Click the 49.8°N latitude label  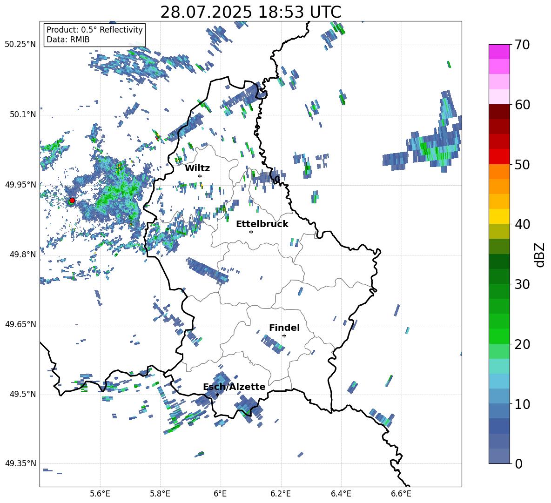point(23,255)
